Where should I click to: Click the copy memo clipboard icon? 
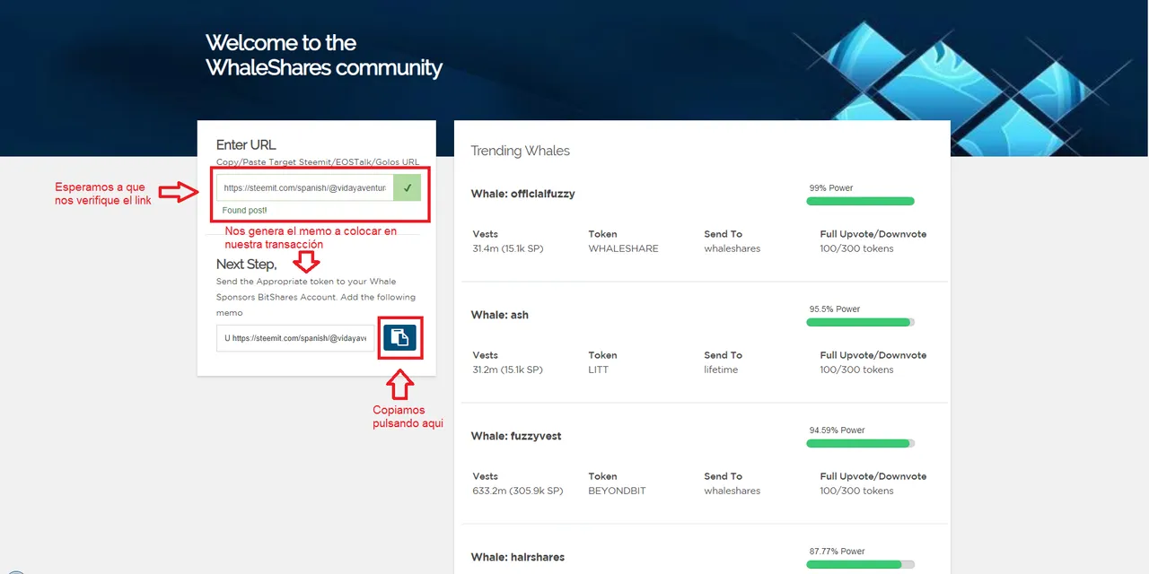pos(400,337)
